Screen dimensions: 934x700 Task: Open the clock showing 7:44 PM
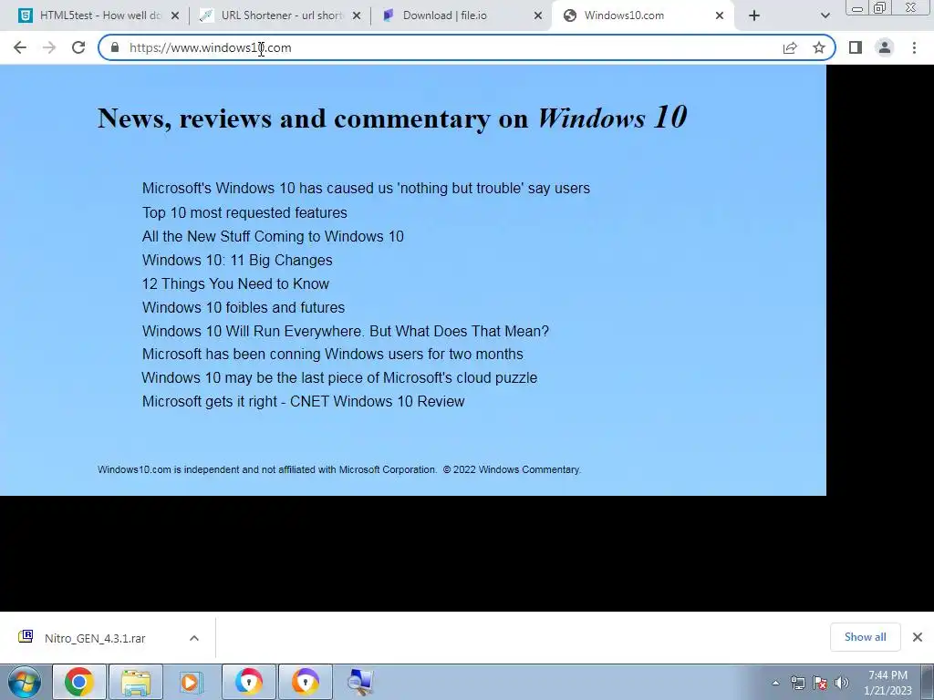(x=888, y=683)
